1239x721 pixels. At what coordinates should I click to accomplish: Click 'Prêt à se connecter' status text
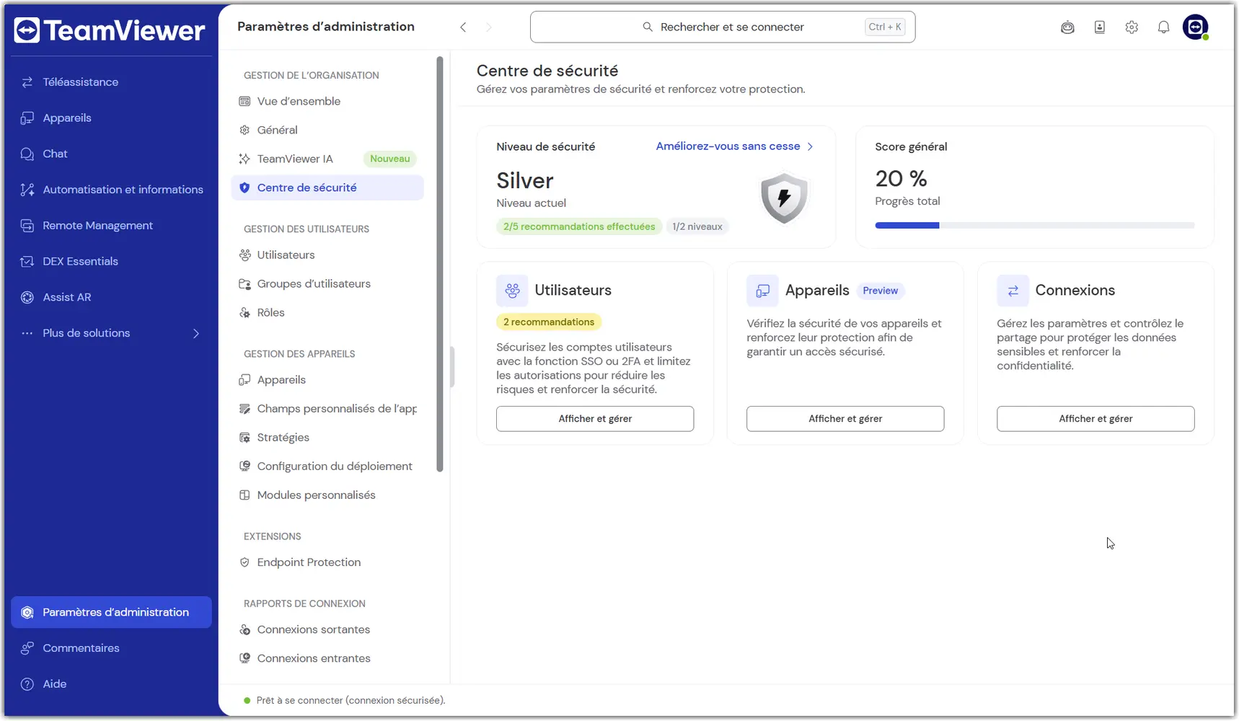click(x=350, y=701)
